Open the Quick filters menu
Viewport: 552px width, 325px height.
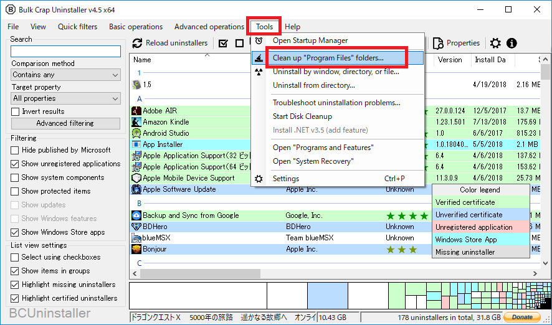pyautogui.click(x=77, y=27)
